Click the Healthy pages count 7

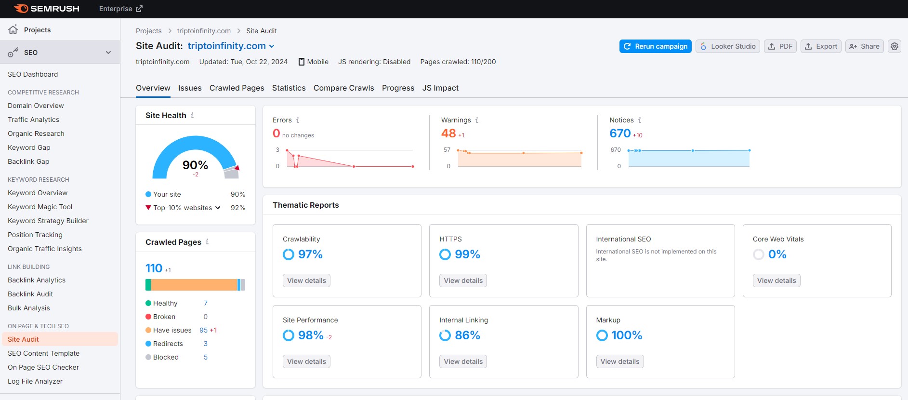coord(206,303)
